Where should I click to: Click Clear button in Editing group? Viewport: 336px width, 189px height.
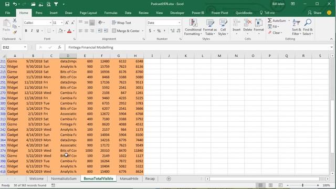275,33
